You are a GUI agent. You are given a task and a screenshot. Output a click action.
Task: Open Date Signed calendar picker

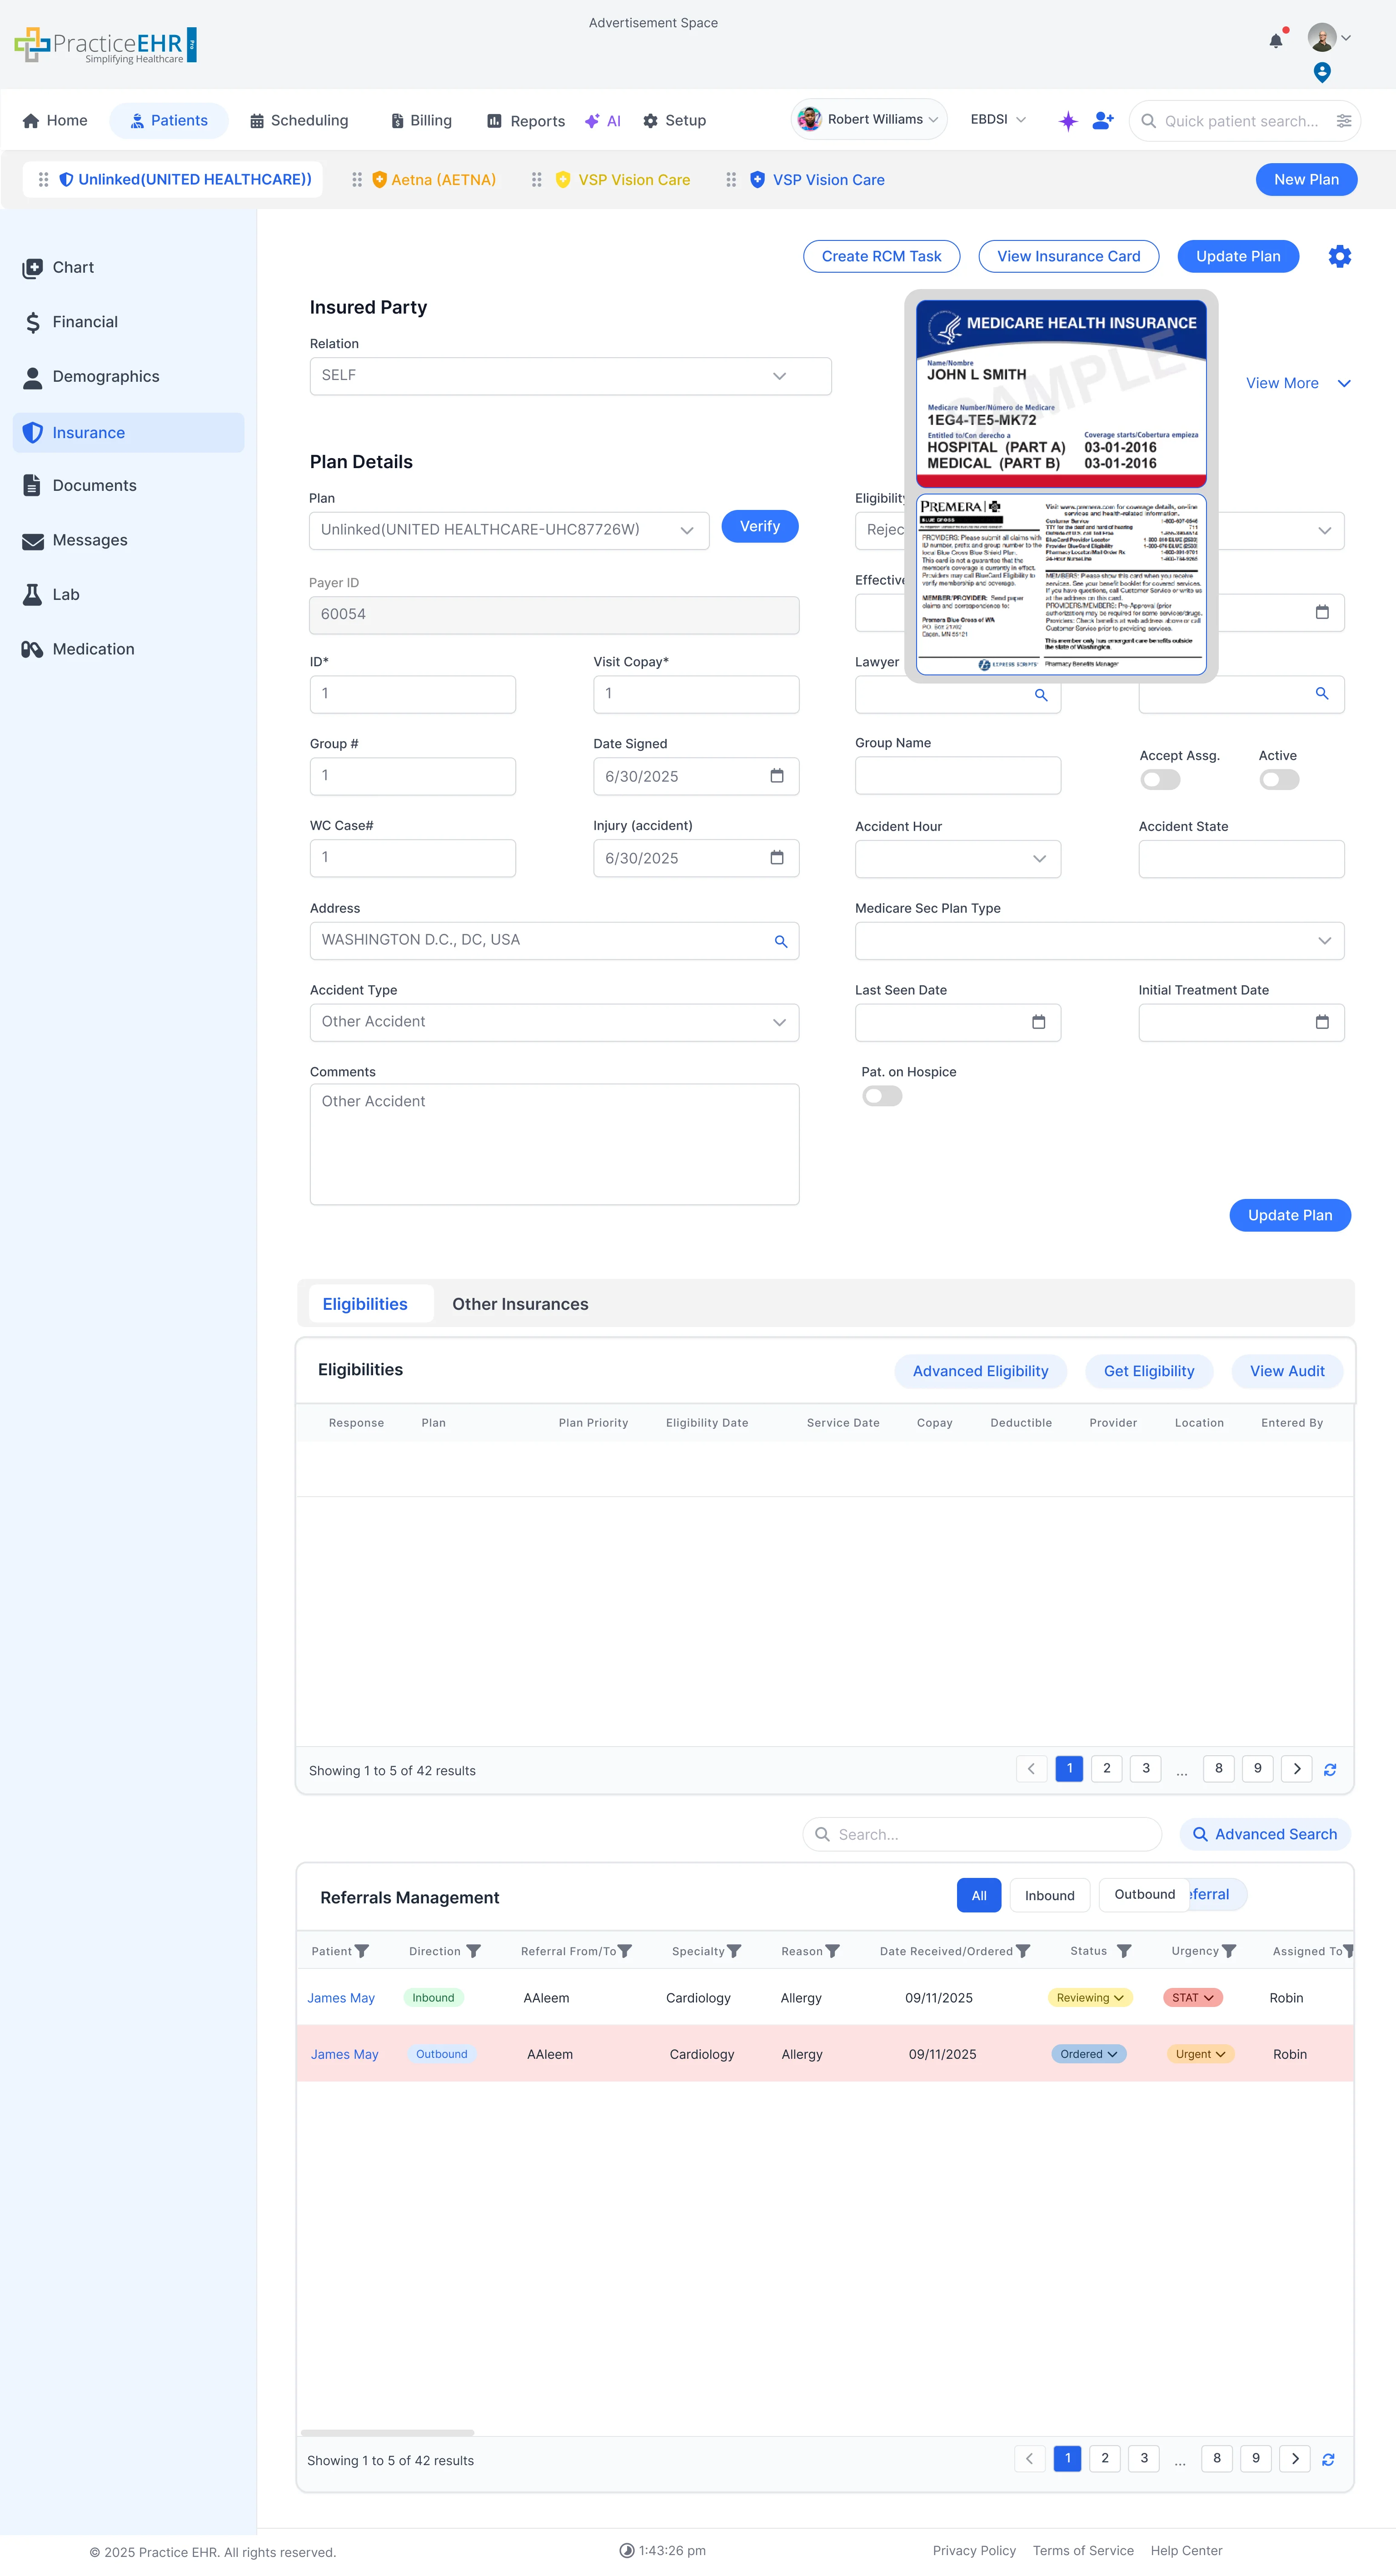(776, 776)
